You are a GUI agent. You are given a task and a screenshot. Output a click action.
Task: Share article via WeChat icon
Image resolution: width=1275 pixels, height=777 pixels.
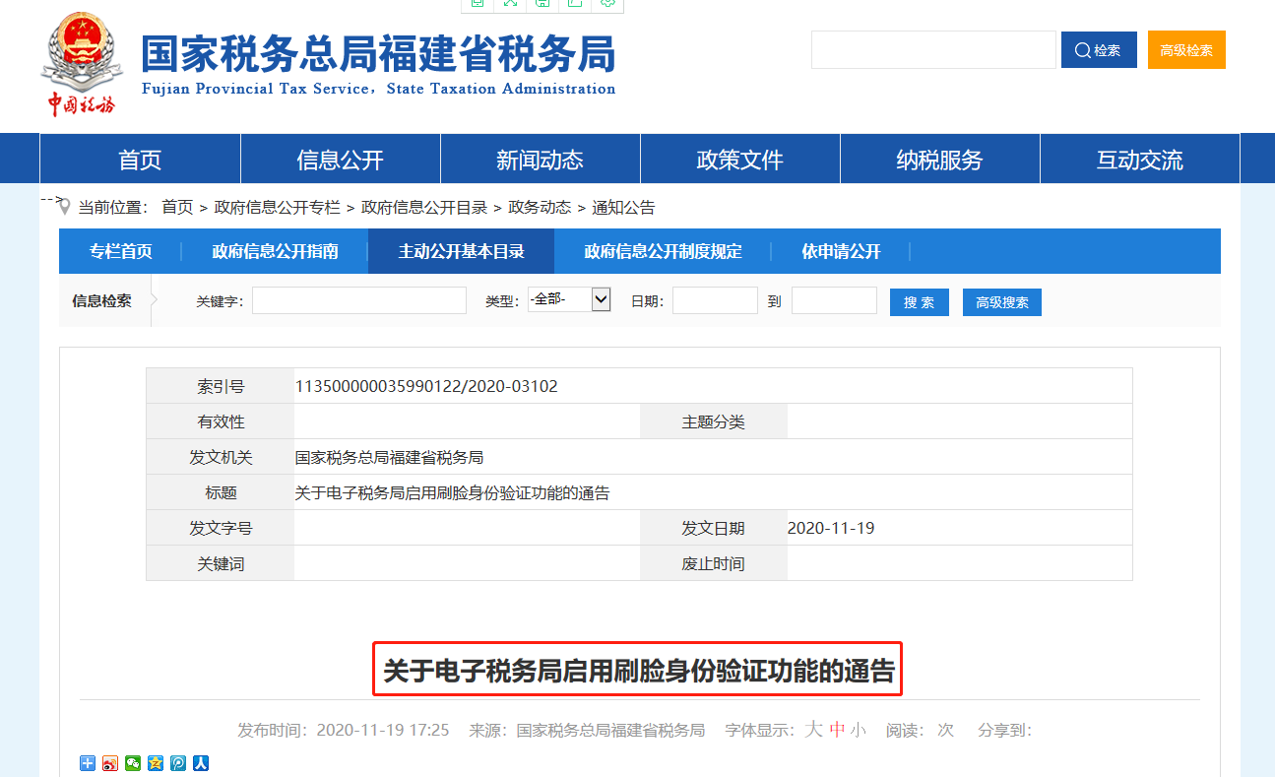click(133, 763)
